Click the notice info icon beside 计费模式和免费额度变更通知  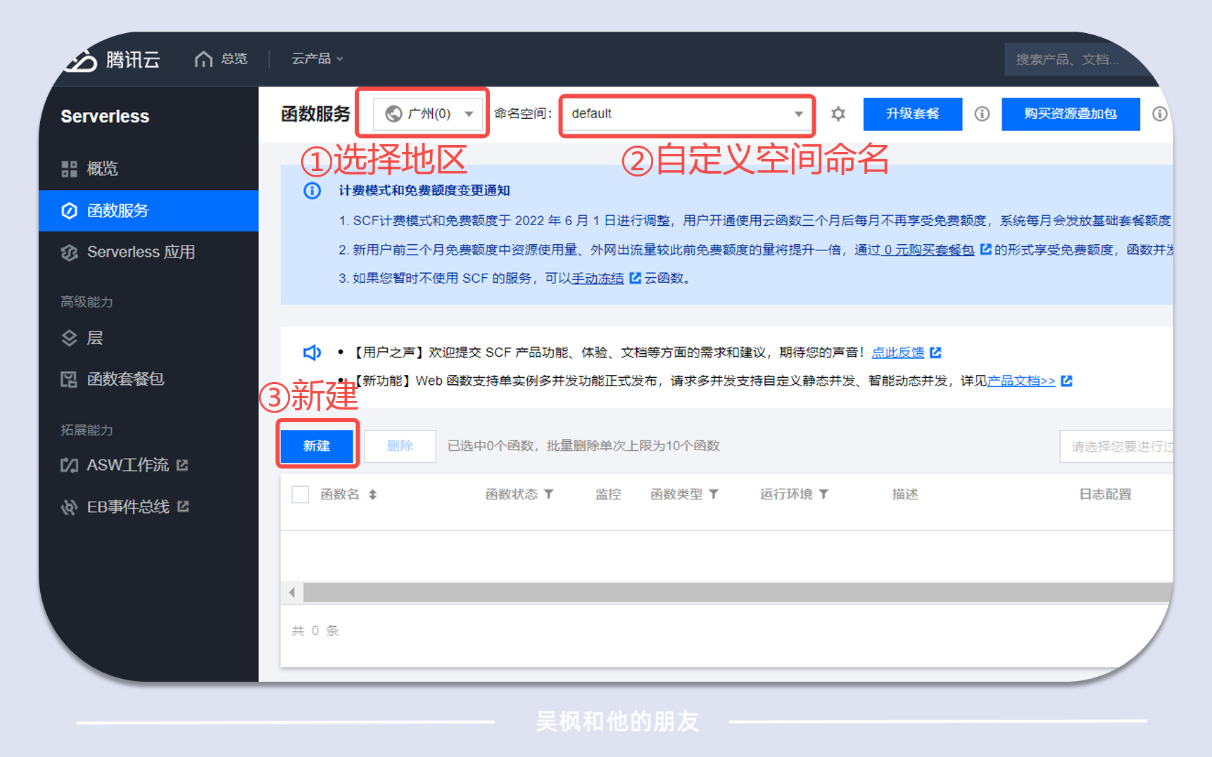tap(312, 191)
